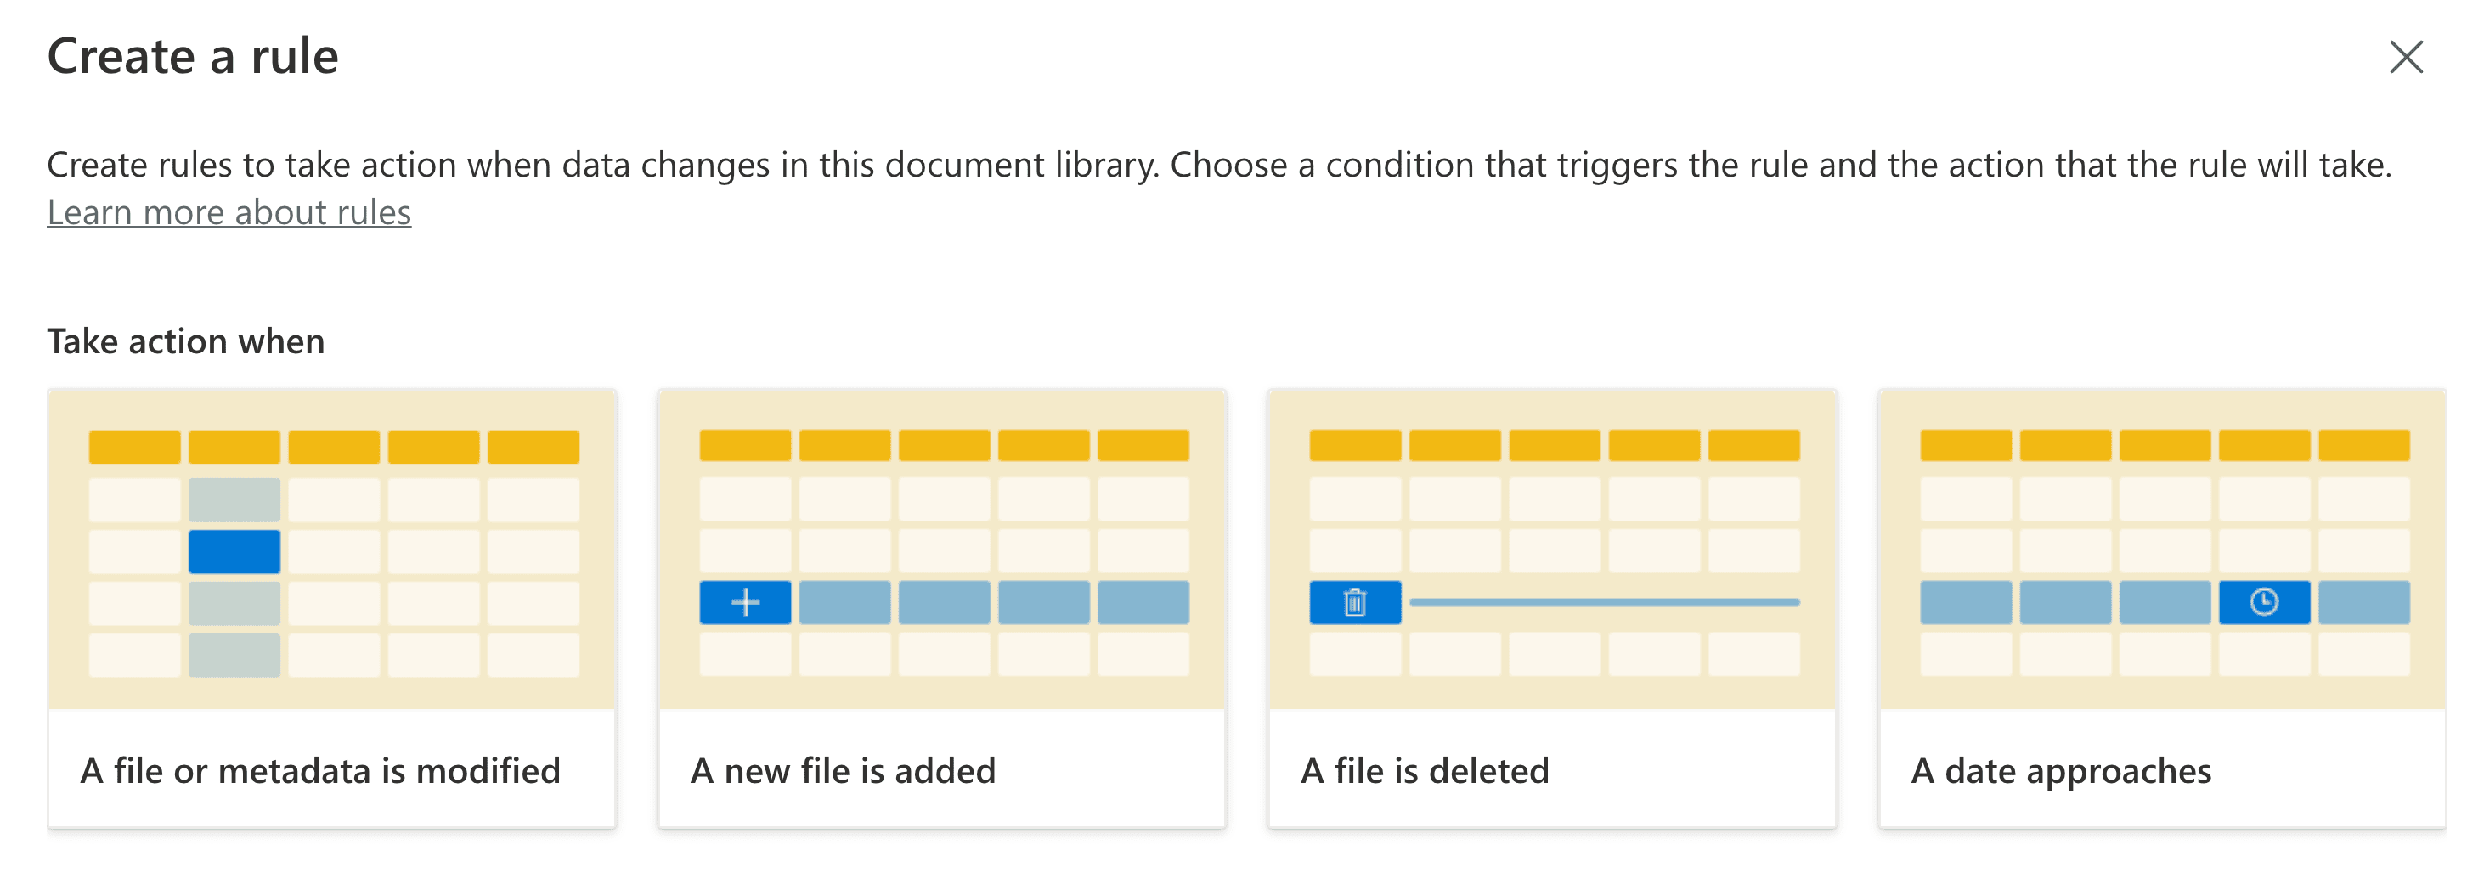Click the 'Take action when' section label
The image size is (2484, 878).
[x=186, y=340]
